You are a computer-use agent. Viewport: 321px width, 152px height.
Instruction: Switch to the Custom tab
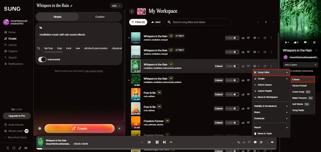point(100,17)
